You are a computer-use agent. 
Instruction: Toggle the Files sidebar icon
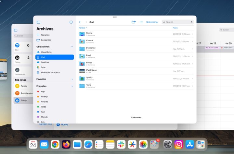click(x=38, y=22)
